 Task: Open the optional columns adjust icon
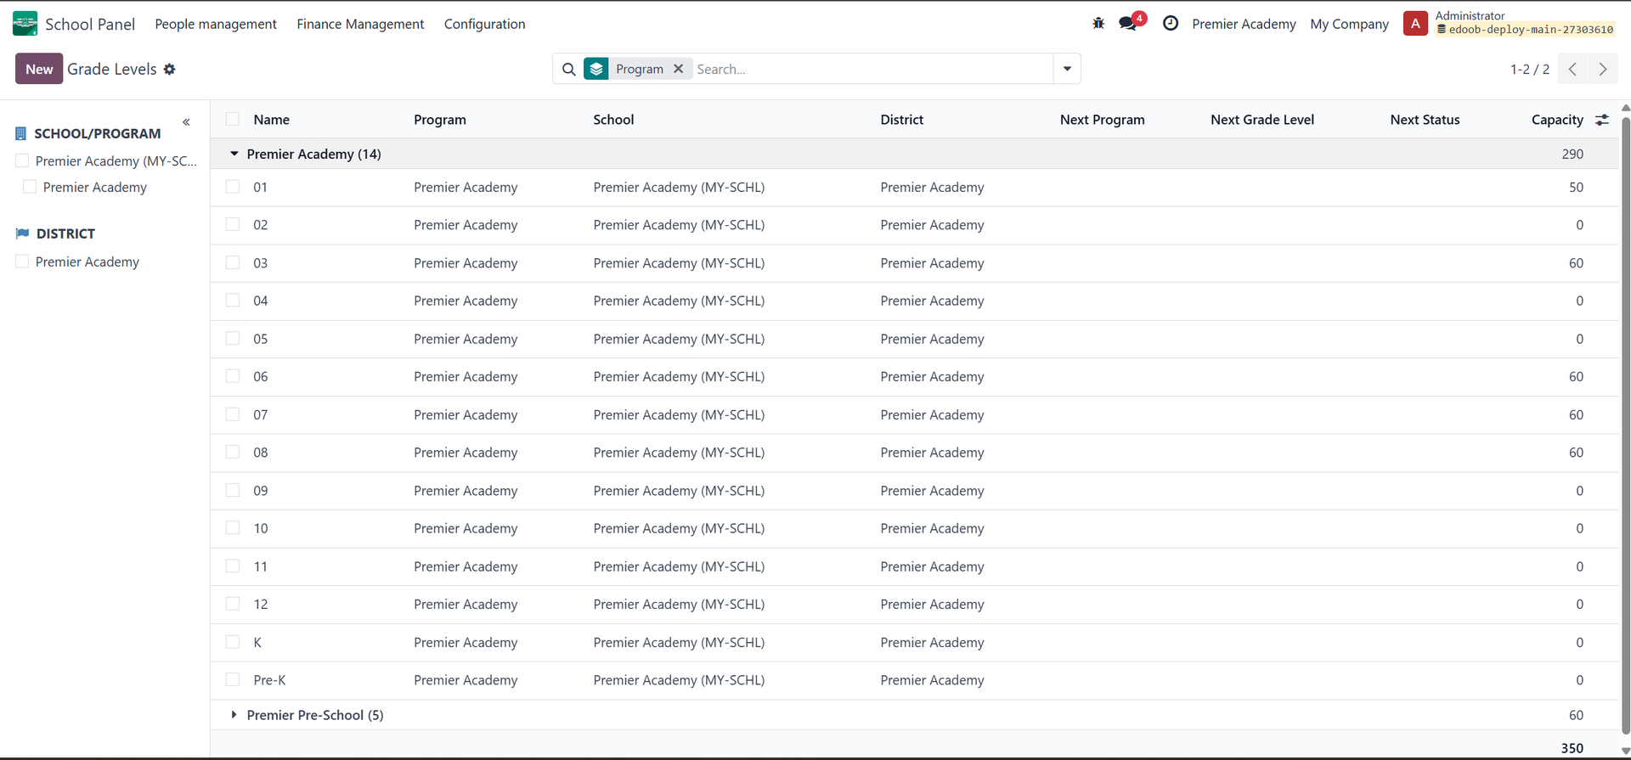(x=1602, y=120)
